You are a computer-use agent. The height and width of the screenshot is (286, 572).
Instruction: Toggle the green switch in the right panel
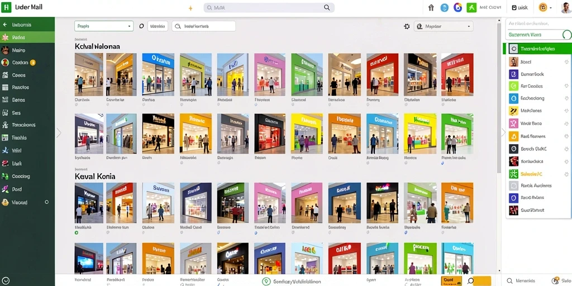click(567, 35)
